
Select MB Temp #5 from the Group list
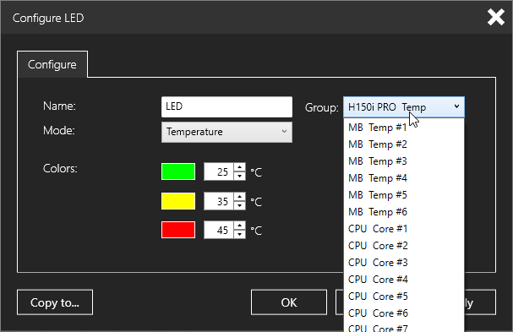404,195
